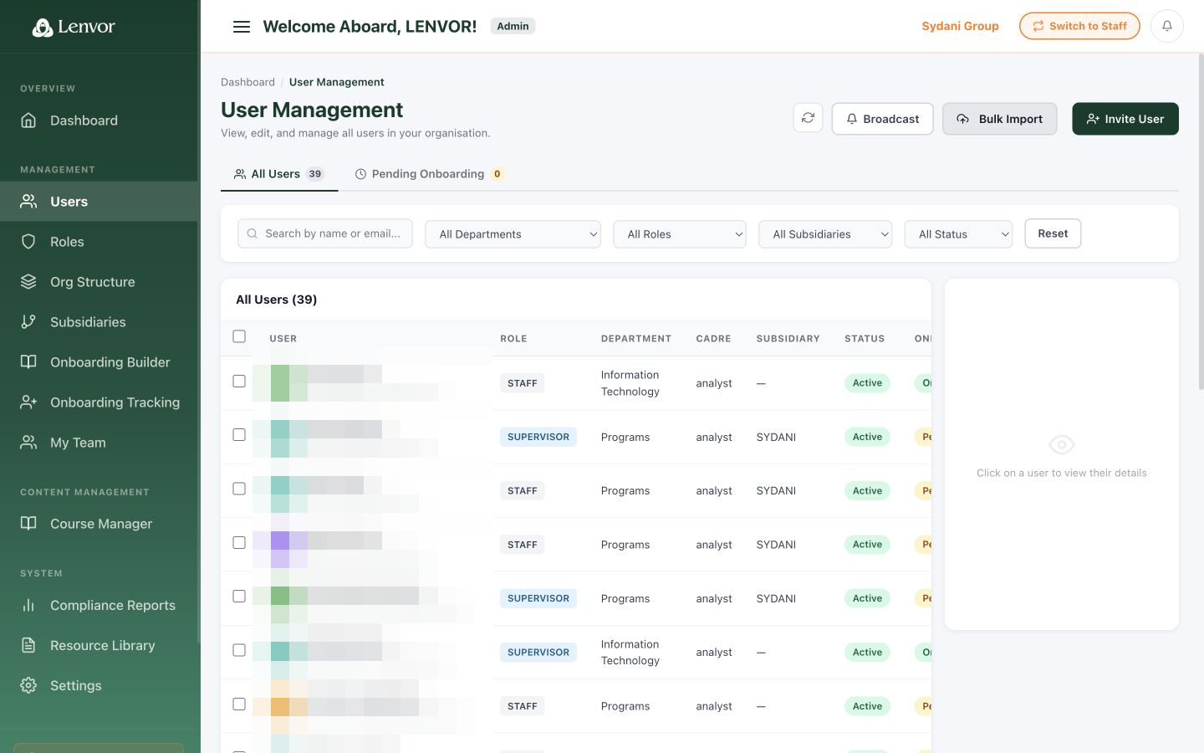Open Org Structure in the sidebar
The image size is (1204, 753).
pos(99,282)
